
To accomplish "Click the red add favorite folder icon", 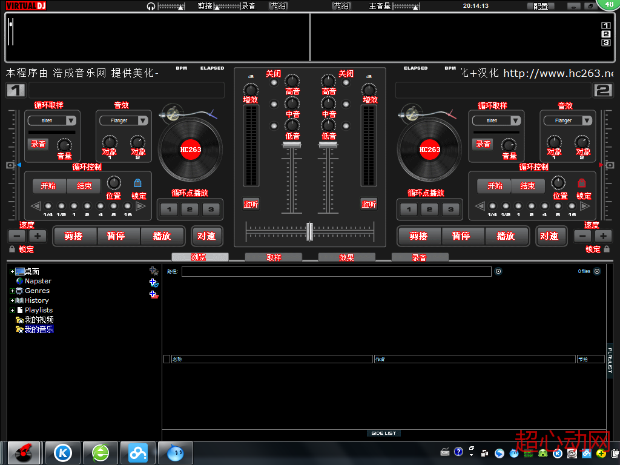I will tap(154, 295).
